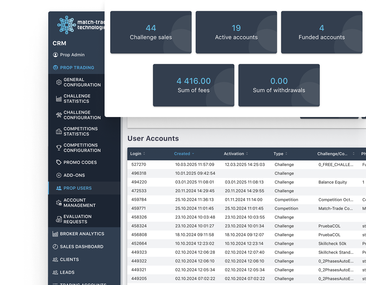The image size is (366, 285).
Task: Click the Evaluation Requests icon
Action: tap(59, 219)
